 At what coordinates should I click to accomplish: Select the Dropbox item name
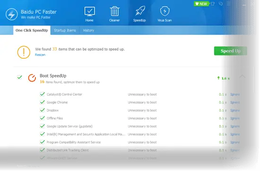click(x=52, y=110)
